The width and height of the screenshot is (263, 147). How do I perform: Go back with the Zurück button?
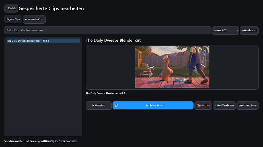coord(11,8)
